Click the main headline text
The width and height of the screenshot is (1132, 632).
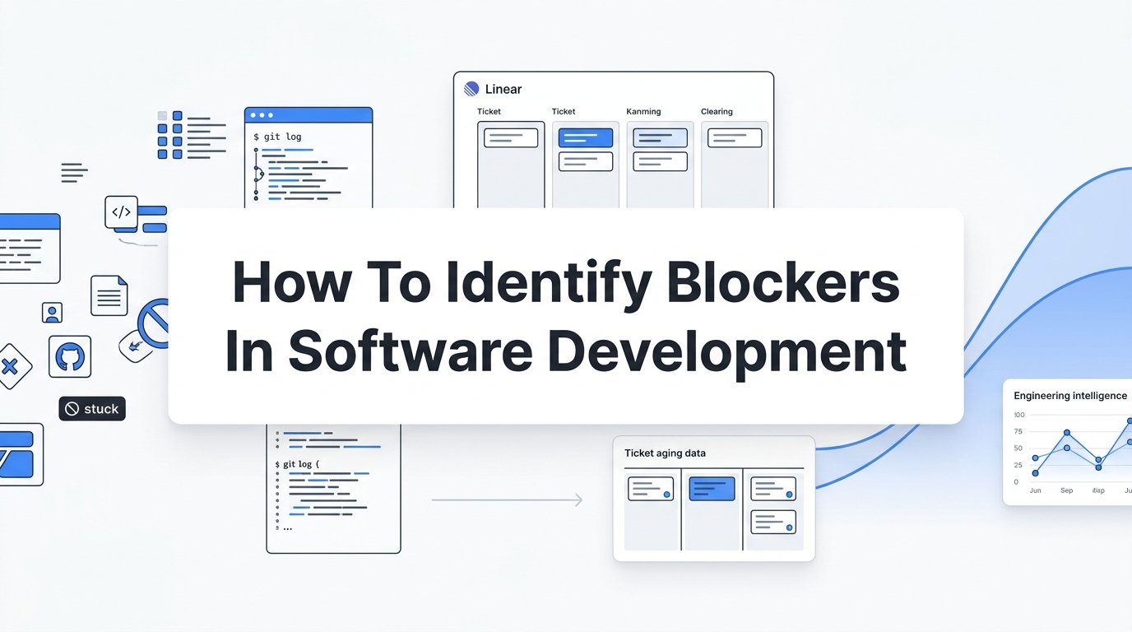pos(566,317)
